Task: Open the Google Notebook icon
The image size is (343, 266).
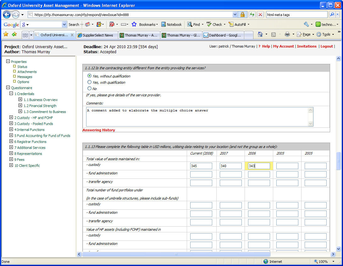Action: [163, 24]
